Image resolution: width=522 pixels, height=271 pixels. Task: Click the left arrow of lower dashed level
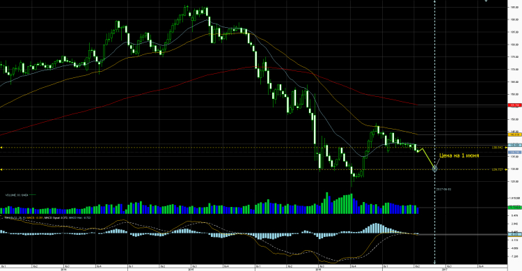pos(1,170)
